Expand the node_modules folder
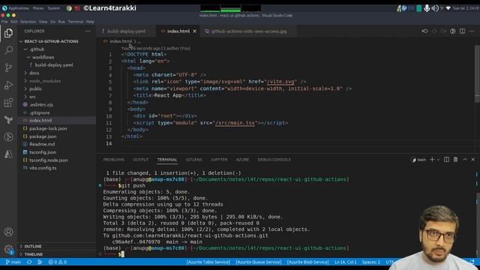The height and width of the screenshot is (270, 480). click(x=45, y=81)
